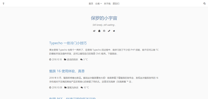Click the home icon under the subtitle
208x99 pixels.
[114, 31]
